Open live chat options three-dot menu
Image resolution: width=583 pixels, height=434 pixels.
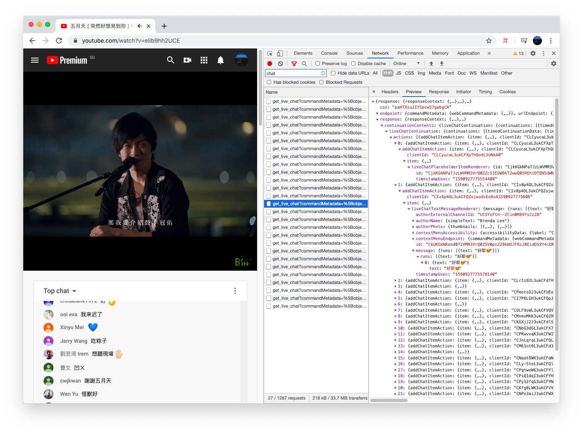pyautogui.click(x=235, y=291)
